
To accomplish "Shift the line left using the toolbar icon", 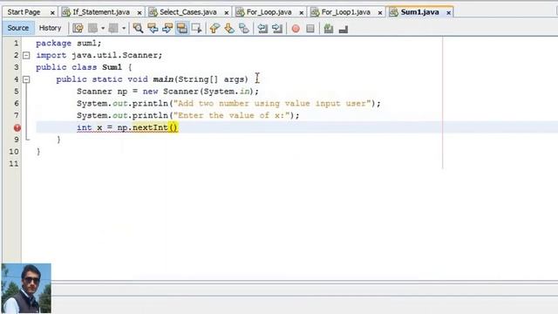I will tap(262, 28).
